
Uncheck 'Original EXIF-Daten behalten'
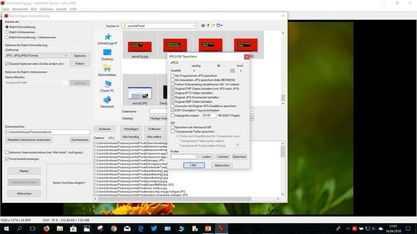(173, 88)
